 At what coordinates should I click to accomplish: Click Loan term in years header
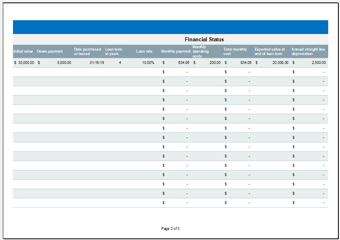pos(114,51)
